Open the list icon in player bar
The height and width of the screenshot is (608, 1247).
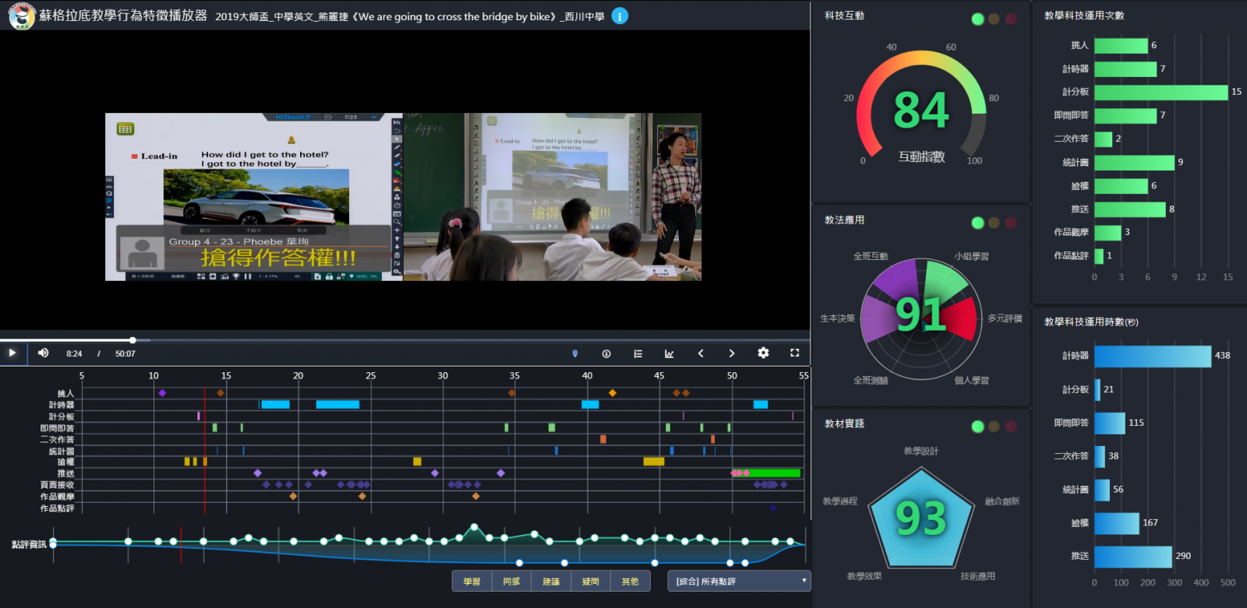pyautogui.click(x=638, y=353)
